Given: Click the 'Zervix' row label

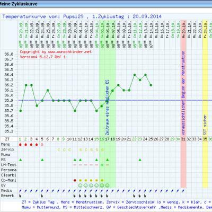Looking at the screenshot, I should coord(7,149).
